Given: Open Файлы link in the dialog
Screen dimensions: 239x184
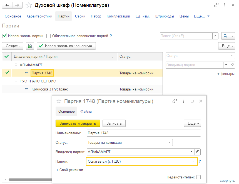Looking at the screenshot, I should click(86, 111).
